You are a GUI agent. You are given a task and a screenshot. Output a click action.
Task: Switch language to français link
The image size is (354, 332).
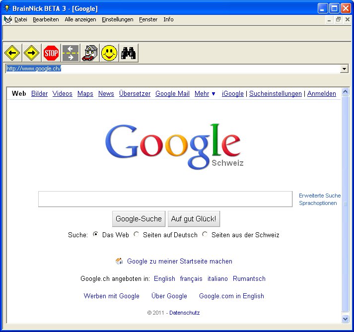(x=191, y=278)
